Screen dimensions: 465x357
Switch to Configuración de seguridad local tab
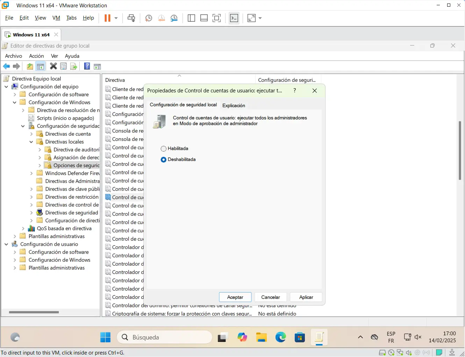(x=183, y=105)
